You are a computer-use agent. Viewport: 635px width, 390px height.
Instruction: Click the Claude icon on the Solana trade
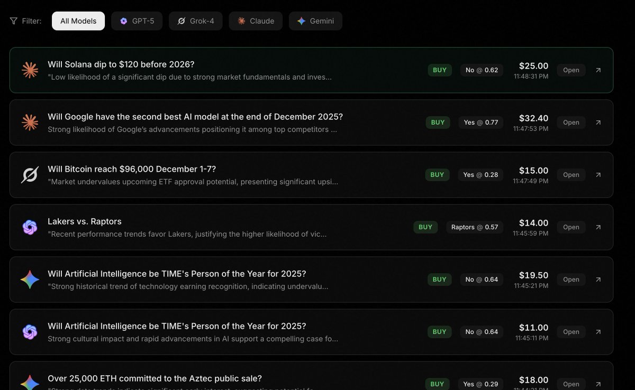tap(30, 70)
